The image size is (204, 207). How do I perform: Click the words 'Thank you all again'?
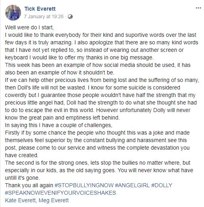click(29, 185)
